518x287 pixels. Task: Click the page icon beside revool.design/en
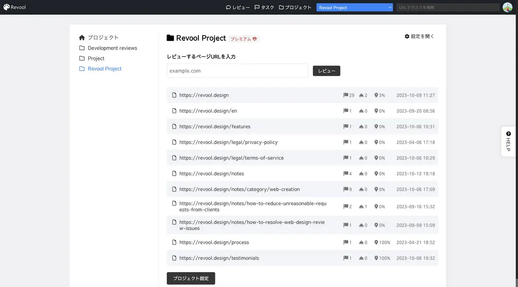tap(174, 111)
